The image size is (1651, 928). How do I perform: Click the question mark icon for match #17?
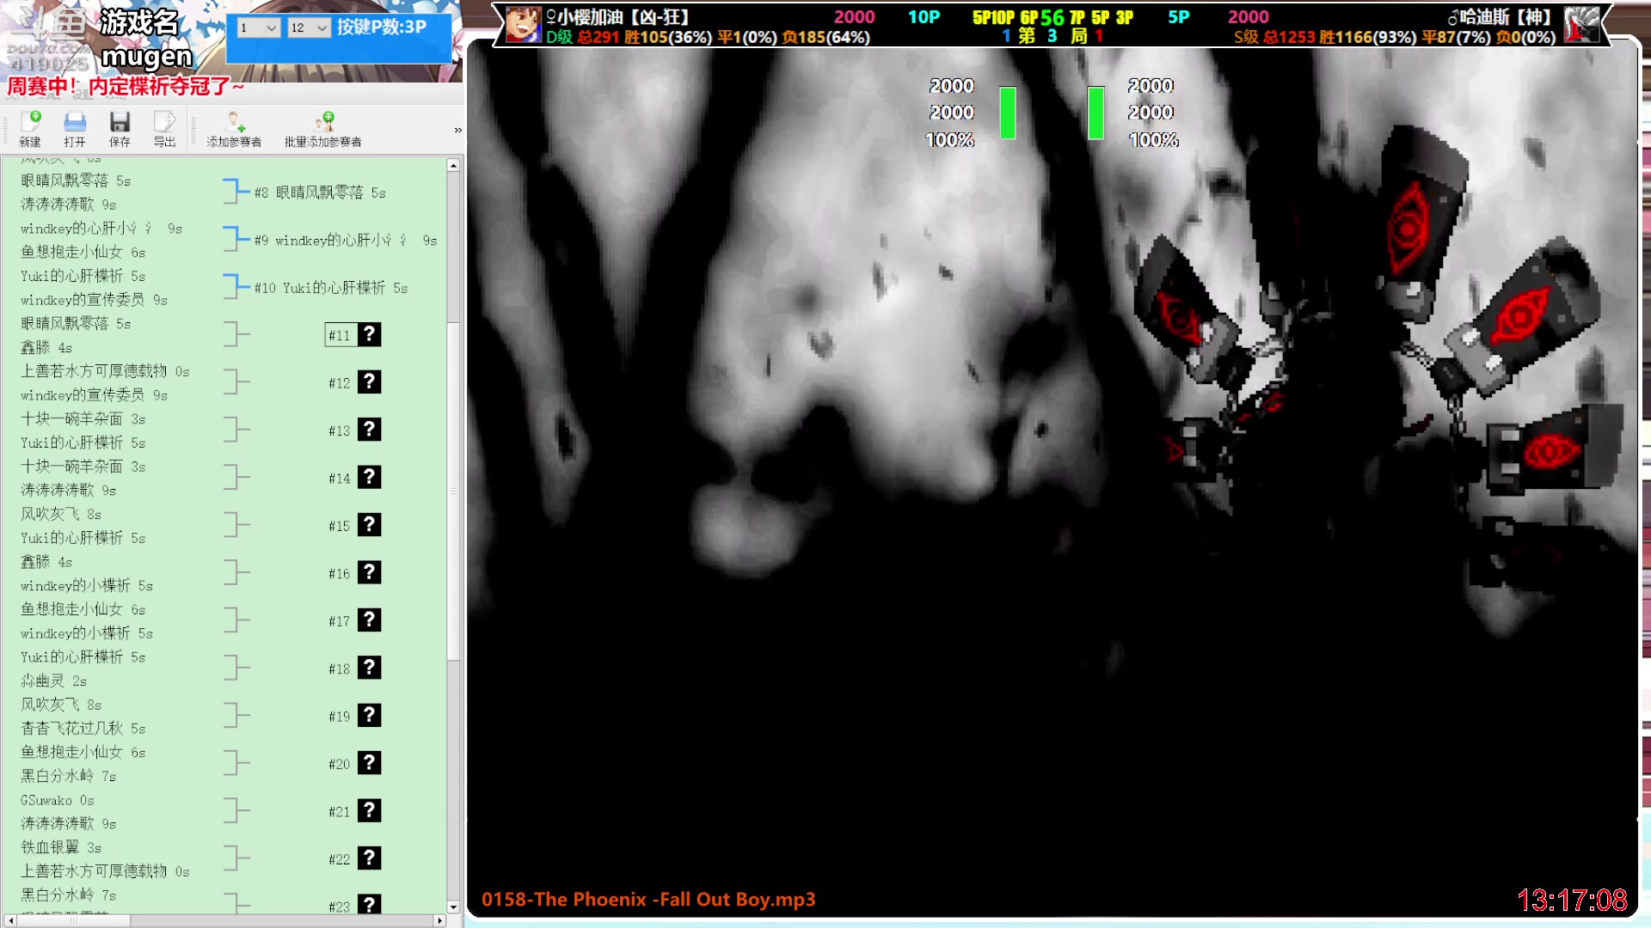pos(369,620)
